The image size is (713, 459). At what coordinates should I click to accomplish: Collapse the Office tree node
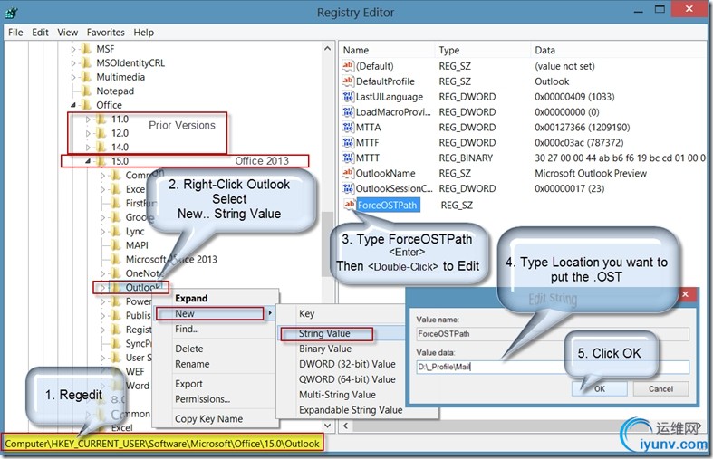(x=73, y=105)
